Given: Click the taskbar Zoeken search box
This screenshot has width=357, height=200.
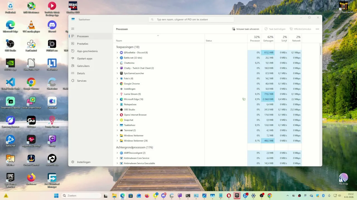Looking at the screenshot, I should (81, 196).
